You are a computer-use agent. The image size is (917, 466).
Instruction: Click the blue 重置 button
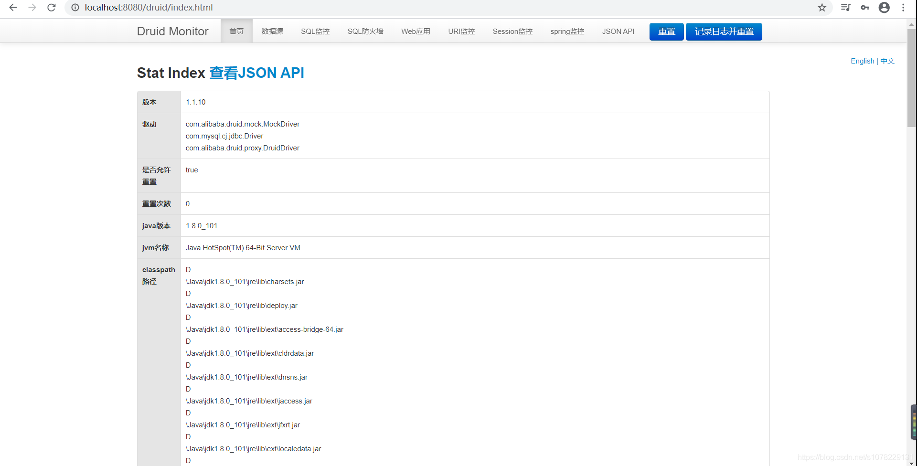666,32
